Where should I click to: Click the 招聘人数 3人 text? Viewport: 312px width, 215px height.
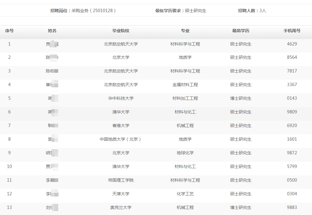(252, 11)
